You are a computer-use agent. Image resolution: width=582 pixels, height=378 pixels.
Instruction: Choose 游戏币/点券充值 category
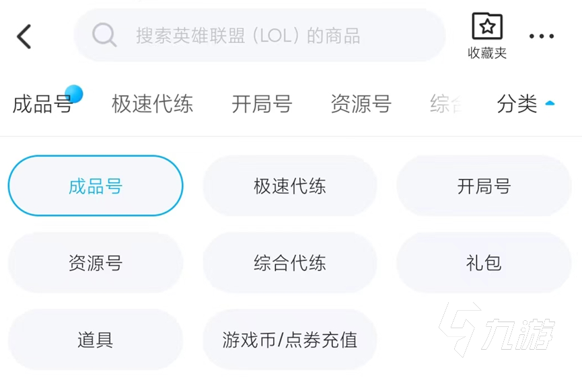pyautogui.click(x=290, y=340)
